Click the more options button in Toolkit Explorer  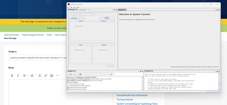coord(112,18)
